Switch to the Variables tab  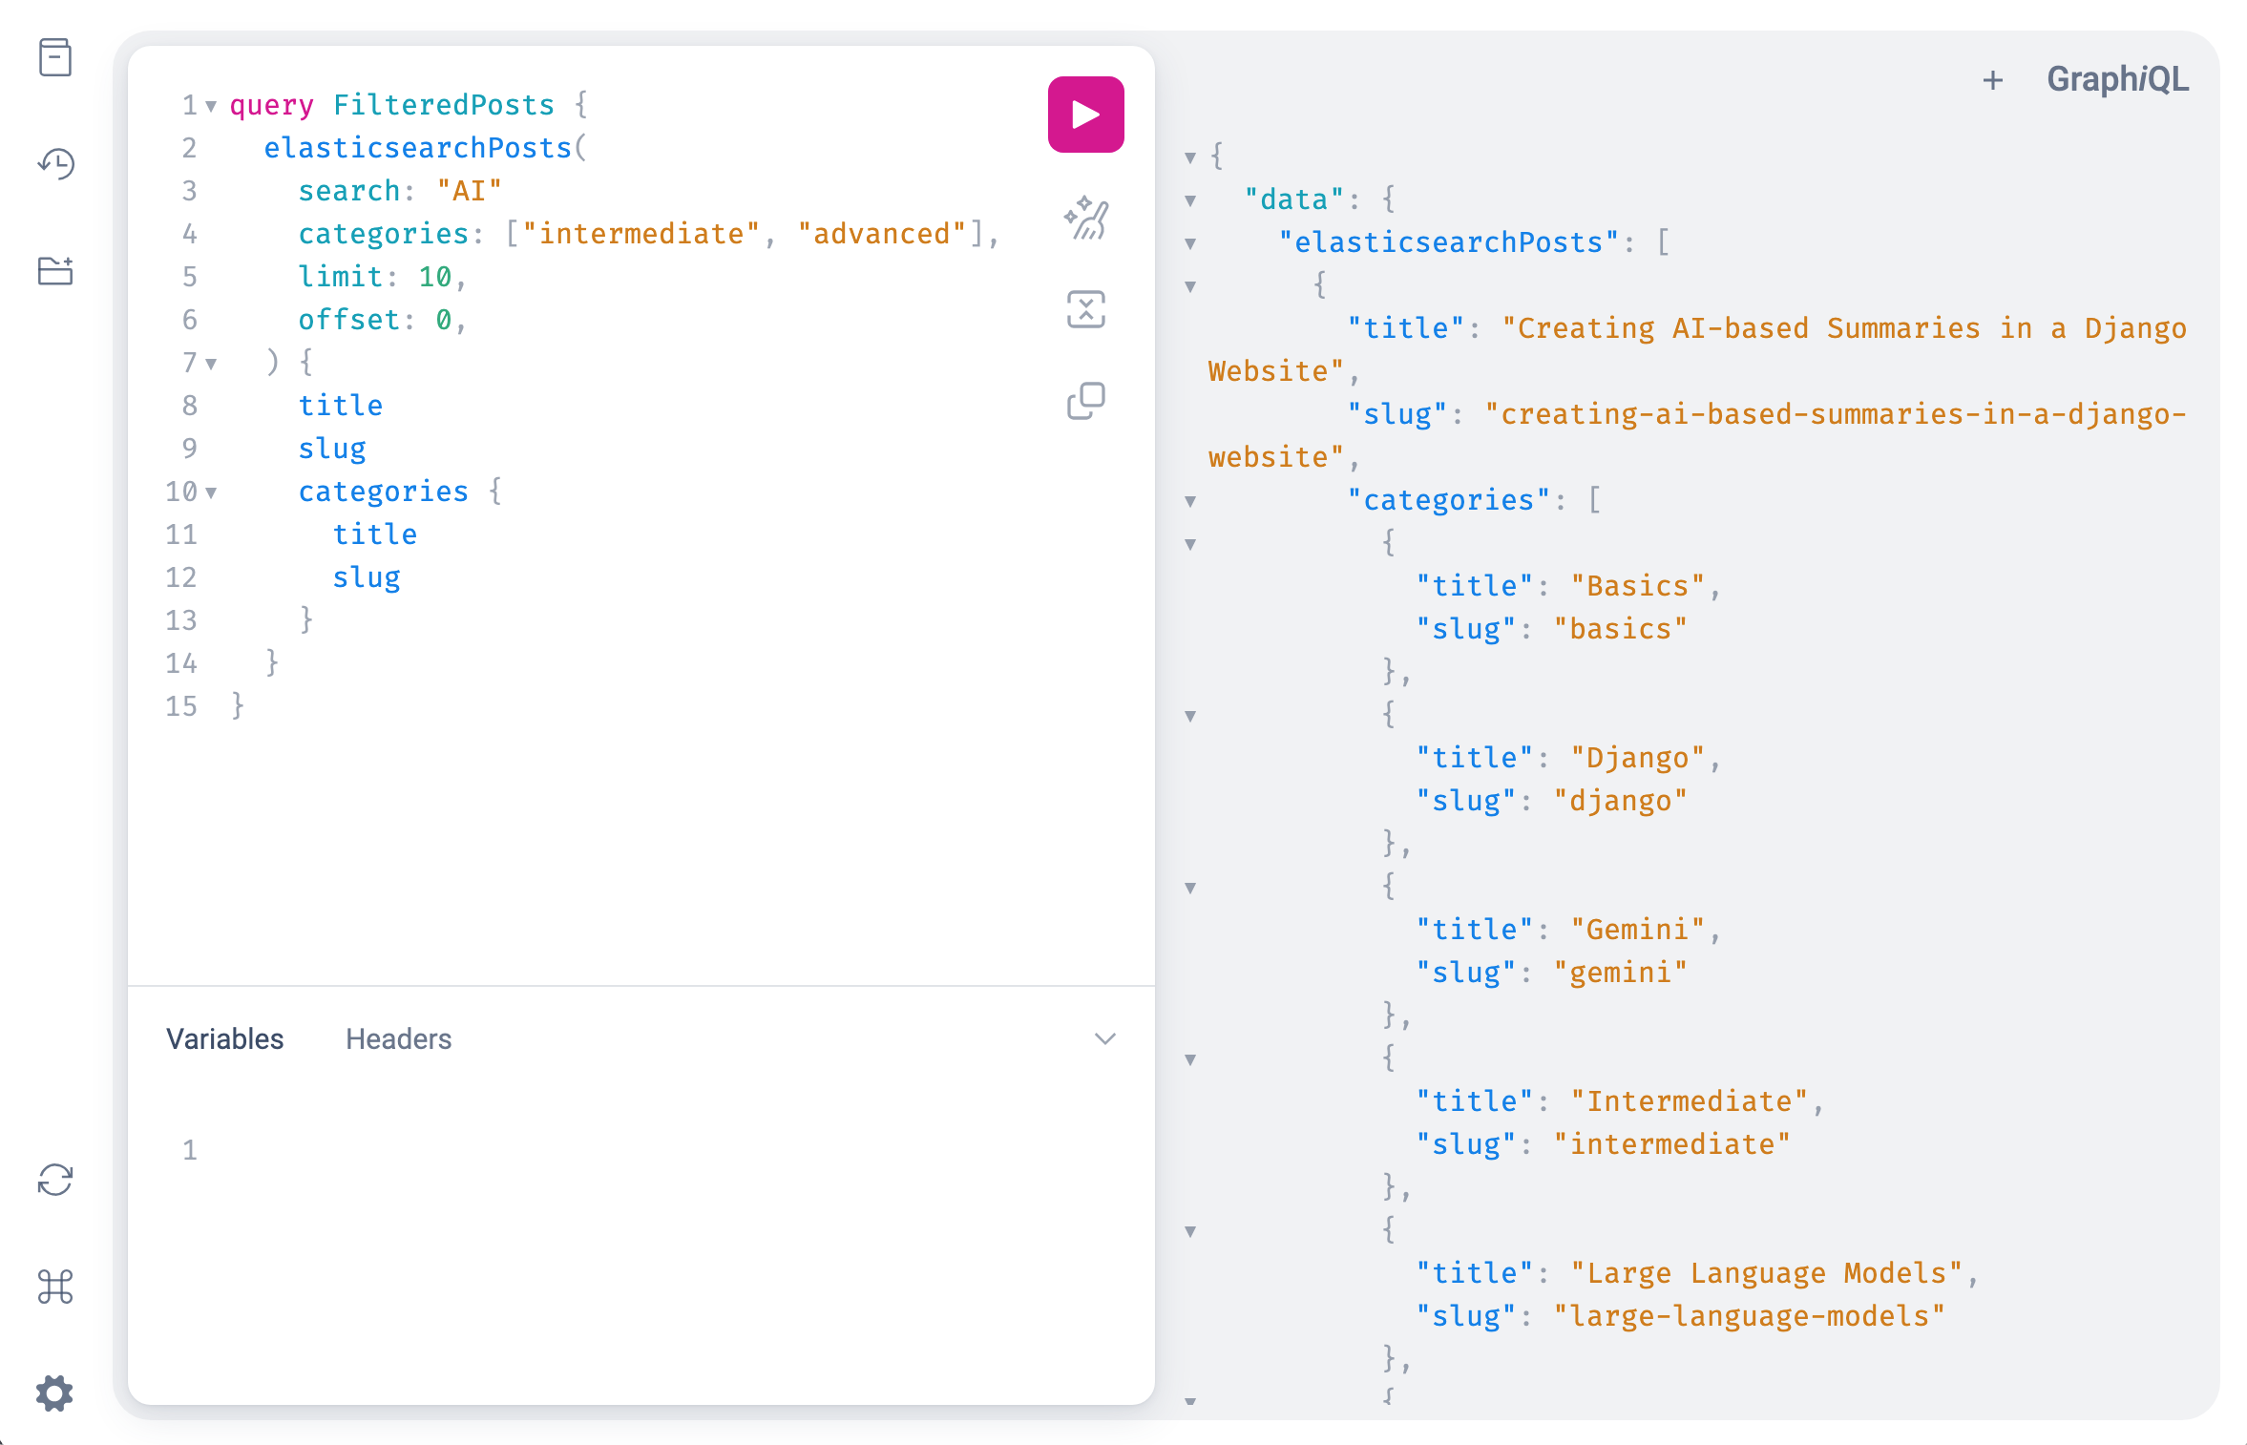coord(225,1038)
